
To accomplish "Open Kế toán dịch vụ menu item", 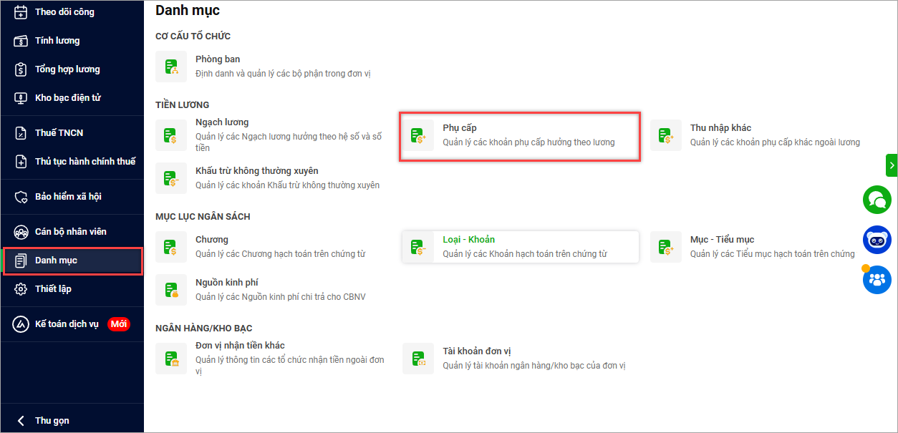I will [x=67, y=324].
